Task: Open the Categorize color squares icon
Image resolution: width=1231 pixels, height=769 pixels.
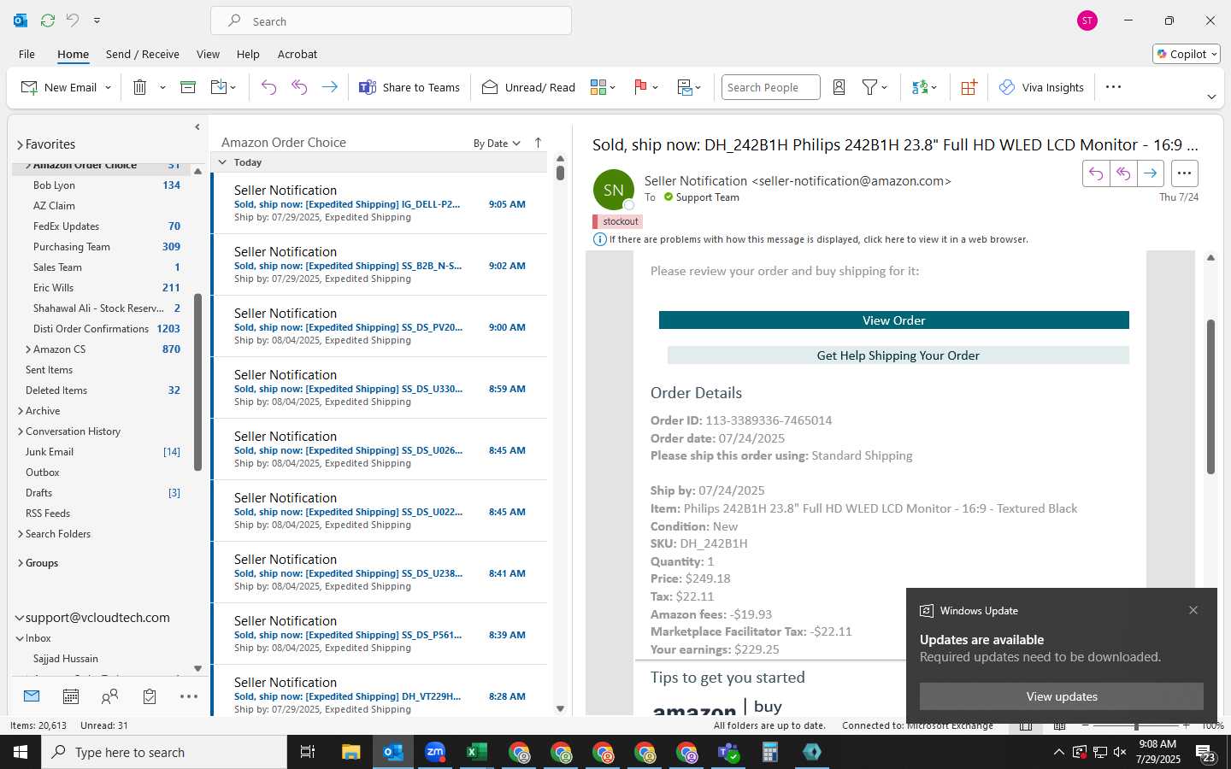Action: (598, 87)
